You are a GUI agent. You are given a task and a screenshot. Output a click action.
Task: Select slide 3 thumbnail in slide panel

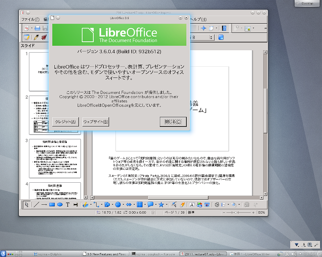tap(55, 159)
